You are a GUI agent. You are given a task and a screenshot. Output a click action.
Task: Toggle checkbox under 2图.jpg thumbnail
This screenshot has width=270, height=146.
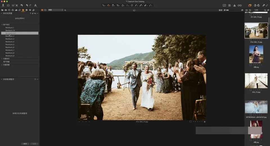(251, 65)
